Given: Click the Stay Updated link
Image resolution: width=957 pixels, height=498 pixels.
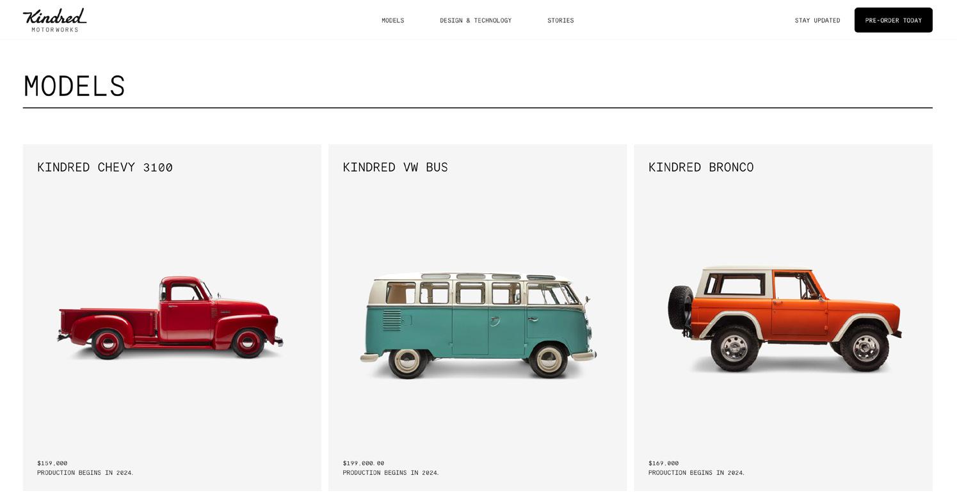Looking at the screenshot, I should [x=817, y=20].
